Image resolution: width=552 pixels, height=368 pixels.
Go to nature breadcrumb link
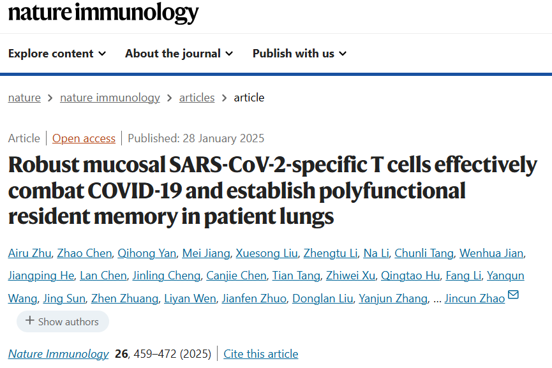tap(24, 98)
